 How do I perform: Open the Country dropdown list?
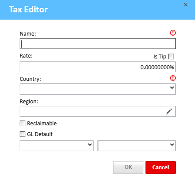97,89
